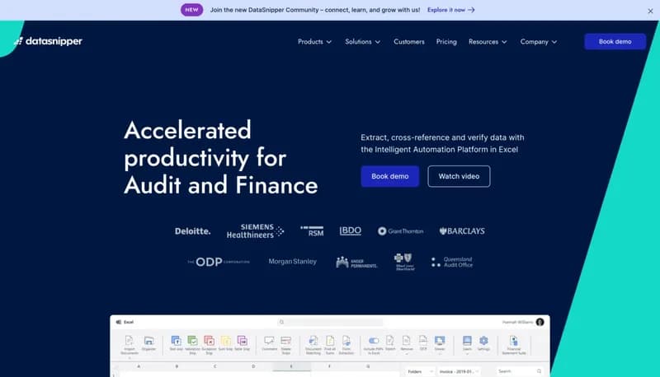Expand the Solutions menu

[362, 41]
